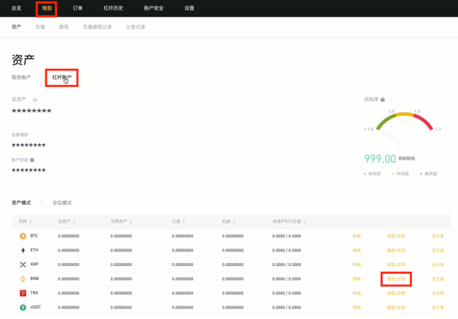This screenshot has width=458, height=319.
Task: Switch to 现货账户 account
Action: [x=21, y=77]
